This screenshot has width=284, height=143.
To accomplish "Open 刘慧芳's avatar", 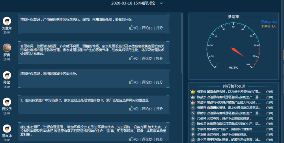I will coord(7,21).
